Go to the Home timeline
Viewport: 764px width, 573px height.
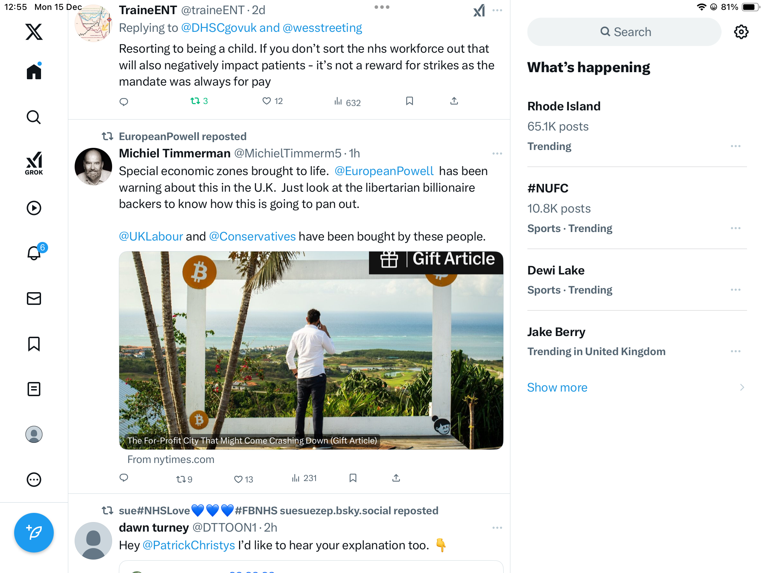point(34,72)
